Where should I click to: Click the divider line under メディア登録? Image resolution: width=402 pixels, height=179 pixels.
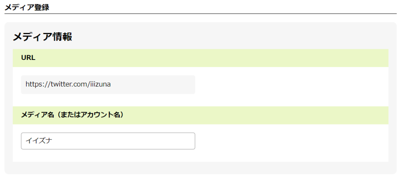coord(200,14)
